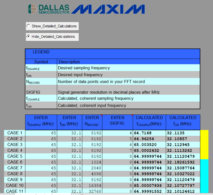Click the Show_Detailed_Calculations option box
213x195 pixels.
click(52, 26)
